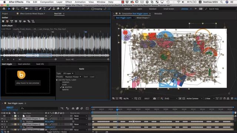Select the Eraser tool
Screen dimensions: 237x133
pyautogui.click(x=58, y=9)
